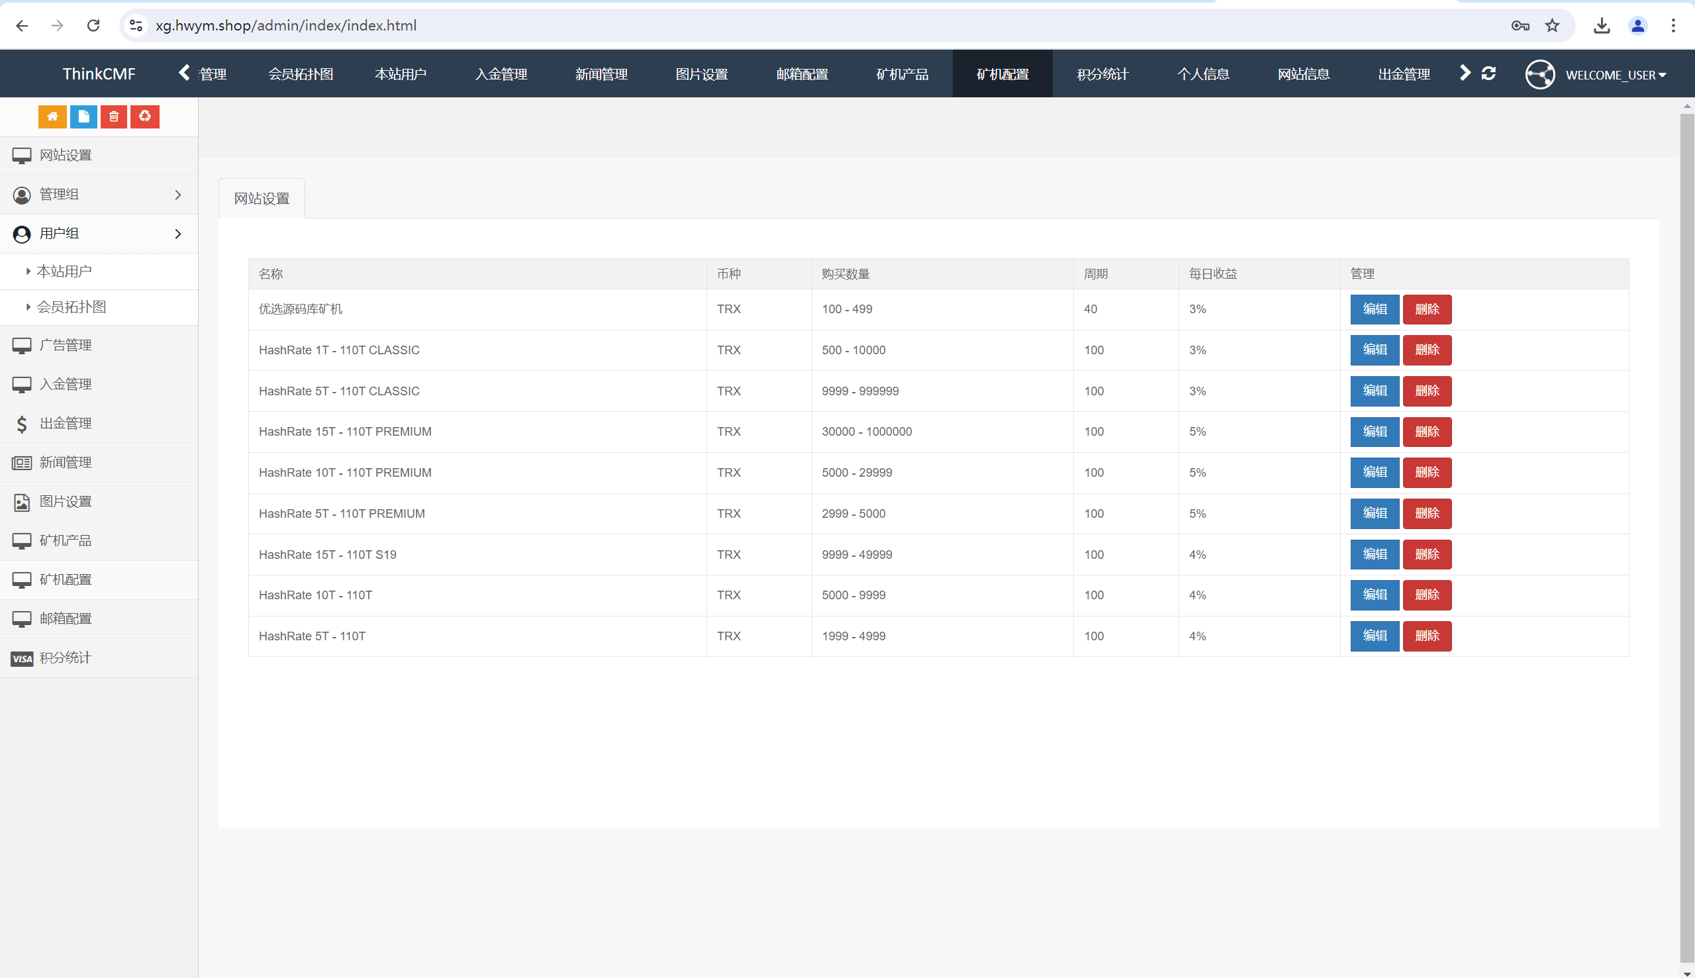The height and width of the screenshot is (978, 1695).
Task: Click the red recycle icon button
Action: coord(144,117)
